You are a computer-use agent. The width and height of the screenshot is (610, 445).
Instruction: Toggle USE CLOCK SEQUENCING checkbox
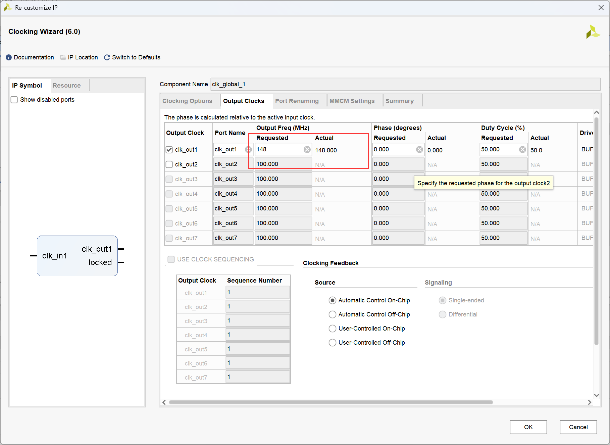point(171,259)
